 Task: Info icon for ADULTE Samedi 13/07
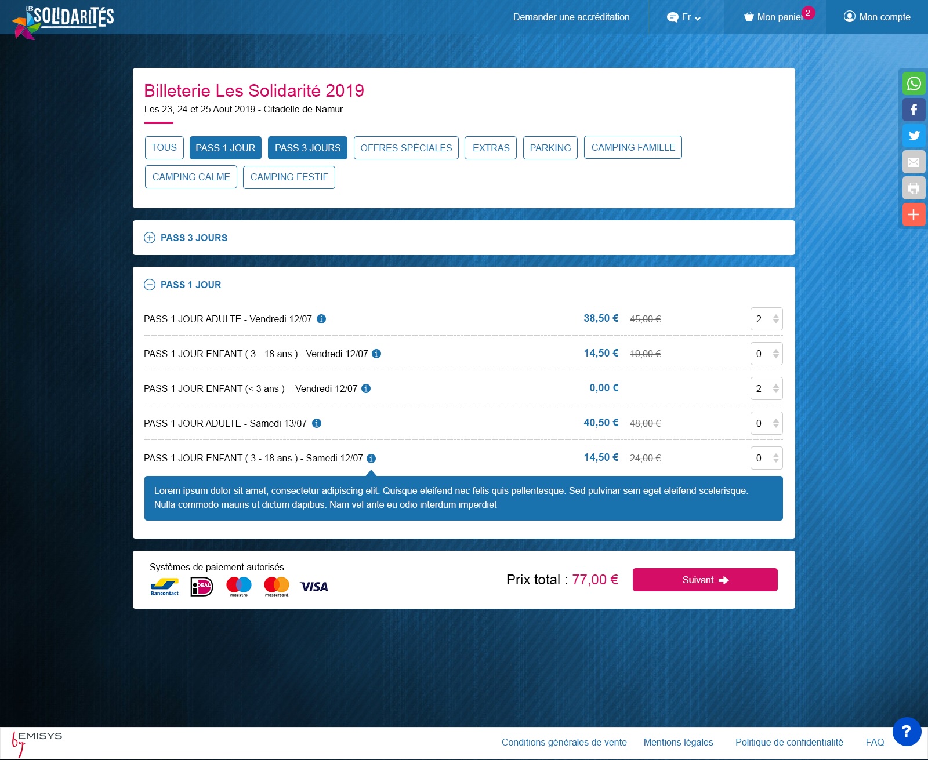317,423
